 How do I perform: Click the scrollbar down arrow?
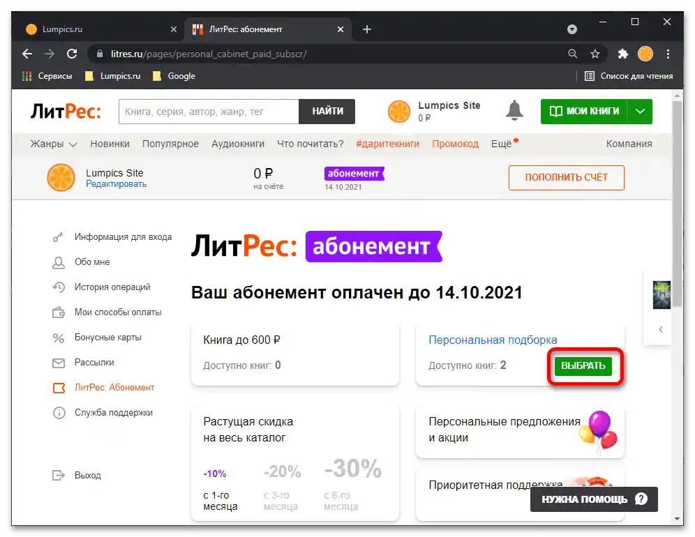[x=677, y=519]
